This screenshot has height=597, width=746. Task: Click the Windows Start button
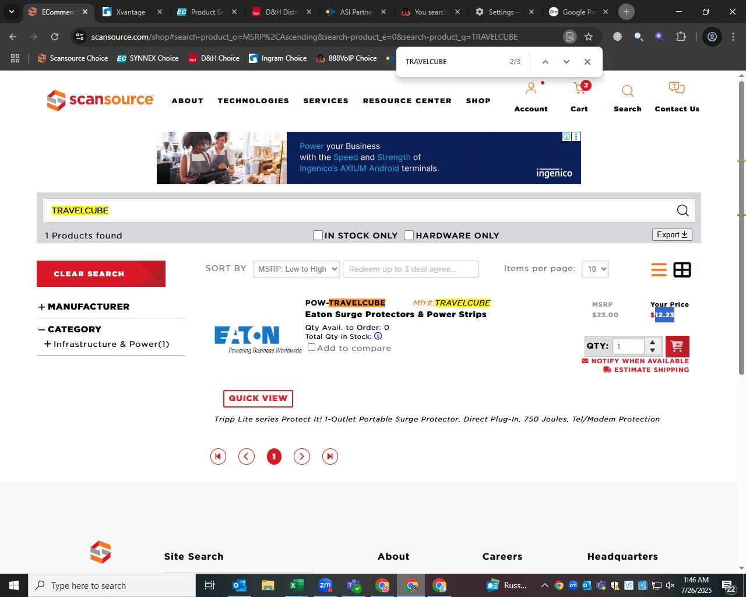click(14, 585)
